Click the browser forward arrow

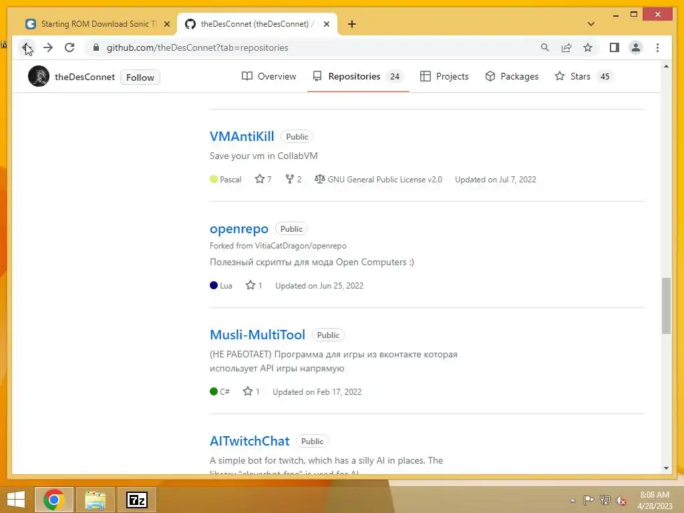[x=48, y=47]
